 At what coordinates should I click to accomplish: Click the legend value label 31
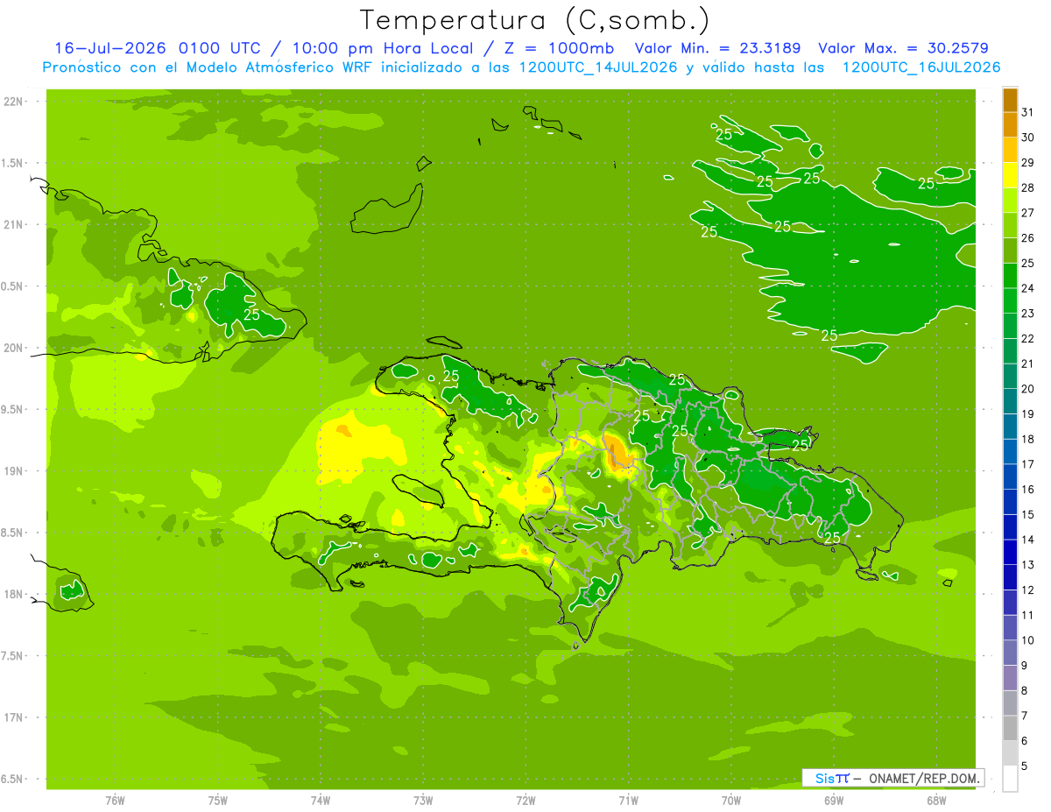point(1027,112)
